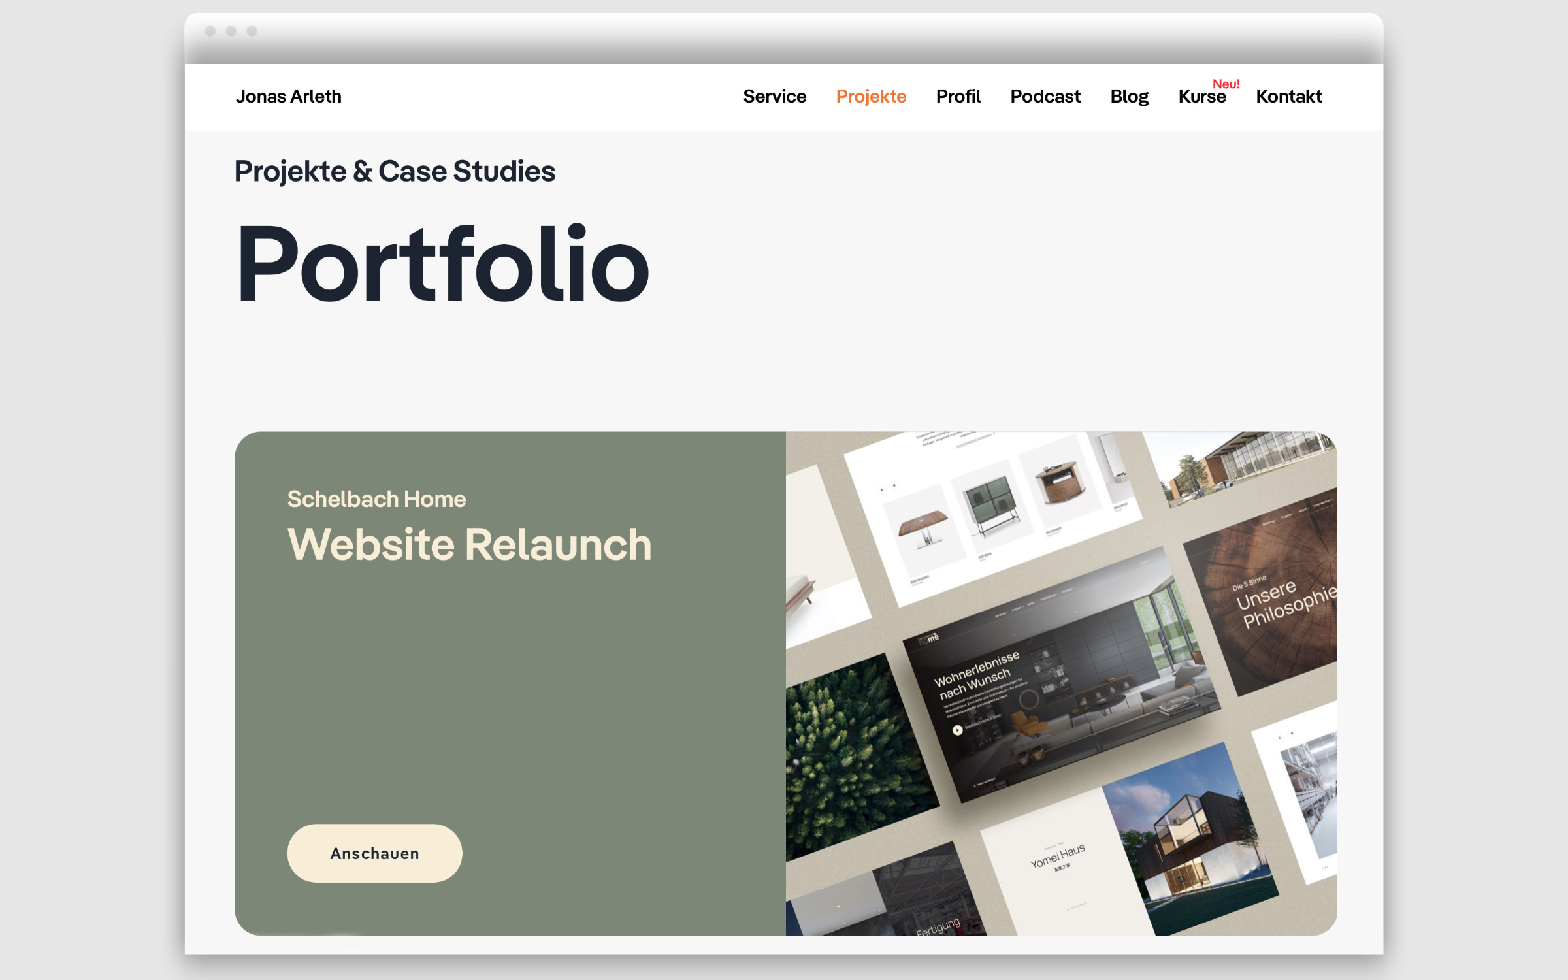Click the 'Profil' tab in the navigation
This screenshot has height=980, width=1568.
tap(957, 96)
